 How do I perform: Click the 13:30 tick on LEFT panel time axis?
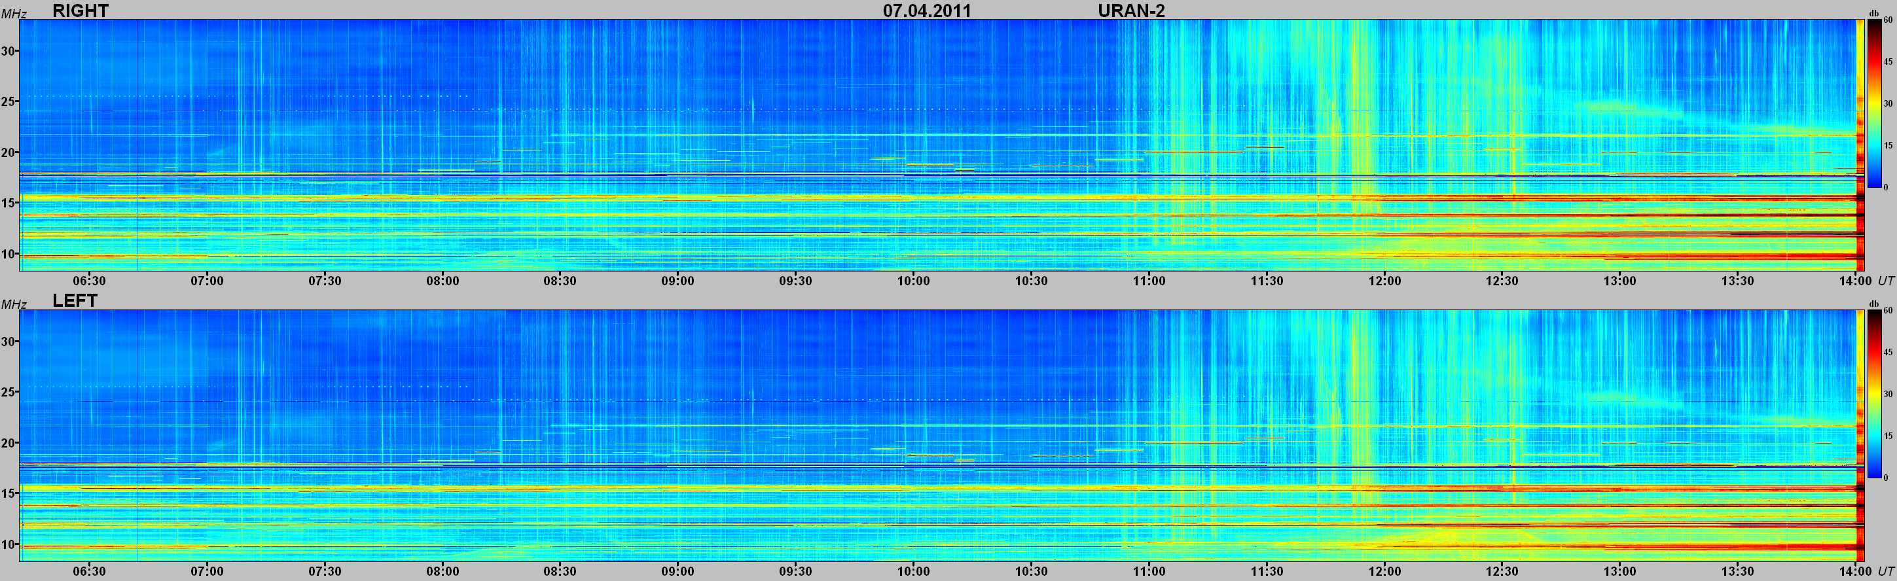click(1738, 571)
